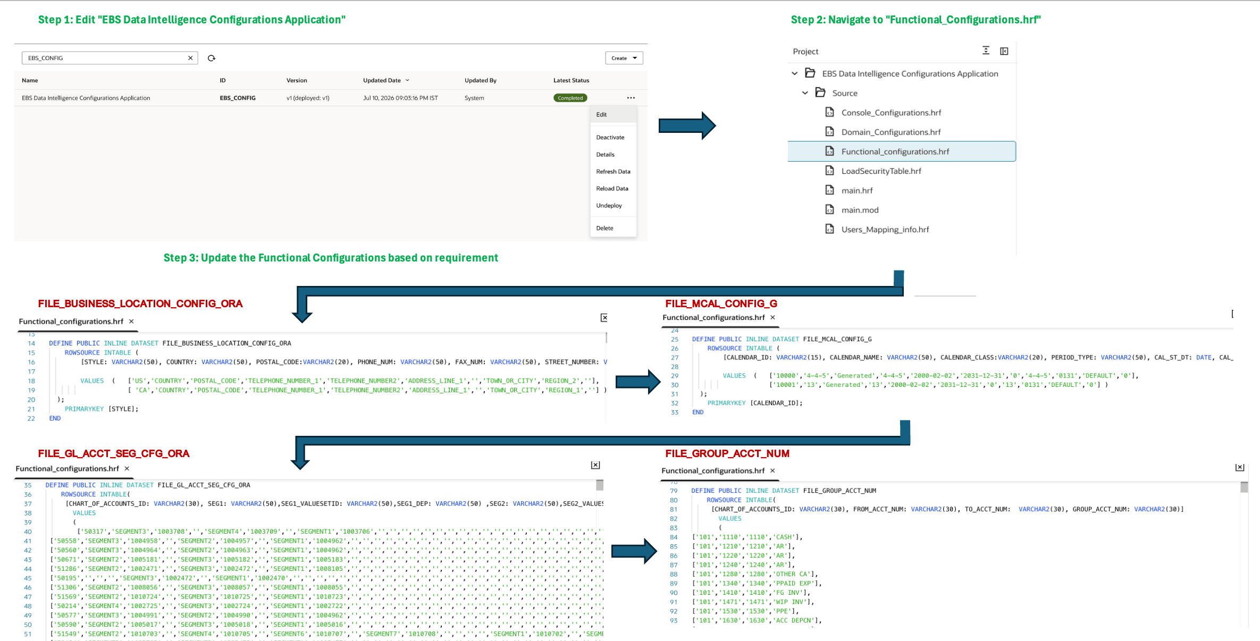
Task: Choose Reload Data from the context menu
Action: [x=612, y=189]
